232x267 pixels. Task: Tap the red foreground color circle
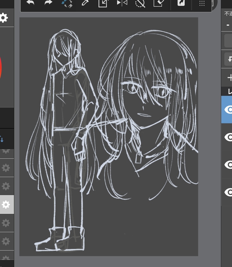[x=1, y=67]
